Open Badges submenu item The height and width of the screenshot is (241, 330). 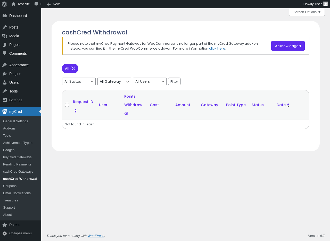point(9,150)
